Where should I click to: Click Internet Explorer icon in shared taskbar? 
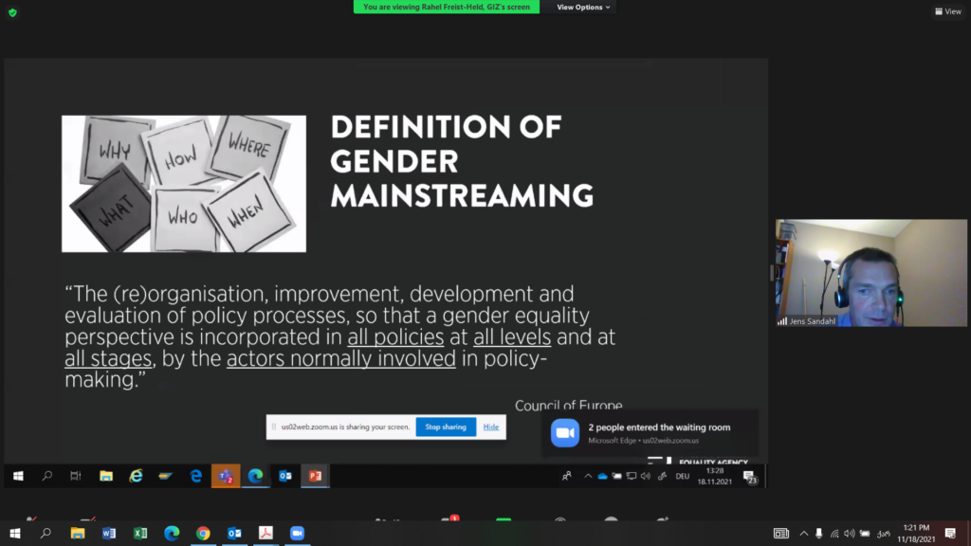137,476
